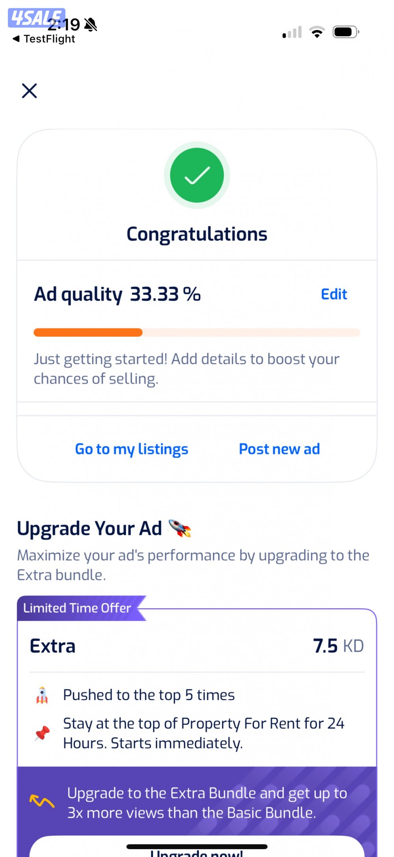Click the 7.5 KD price

click(338, 646)
